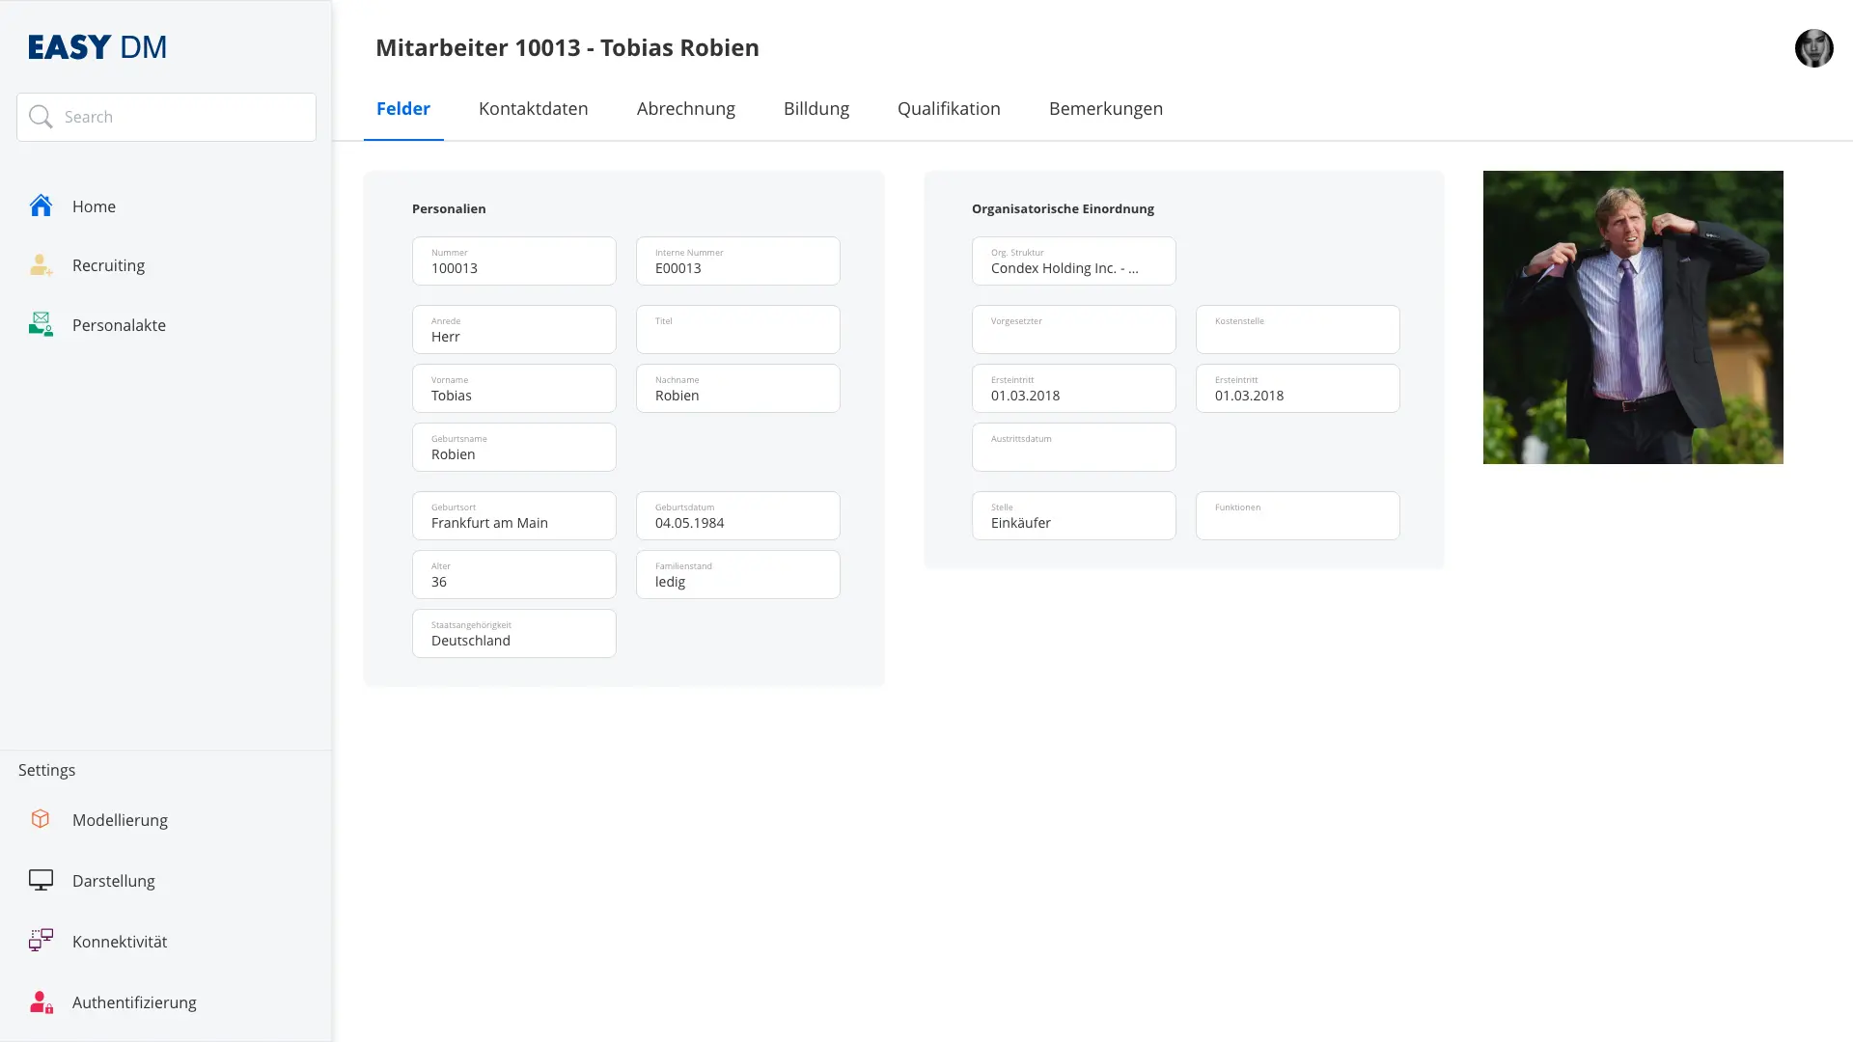Open the Abrechnung tab
The height and width of the screenshot is (1042, 1853).
(x=685, y=109)
